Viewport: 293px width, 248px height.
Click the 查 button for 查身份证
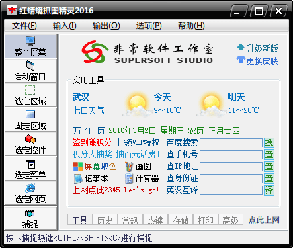pos(269,179)
